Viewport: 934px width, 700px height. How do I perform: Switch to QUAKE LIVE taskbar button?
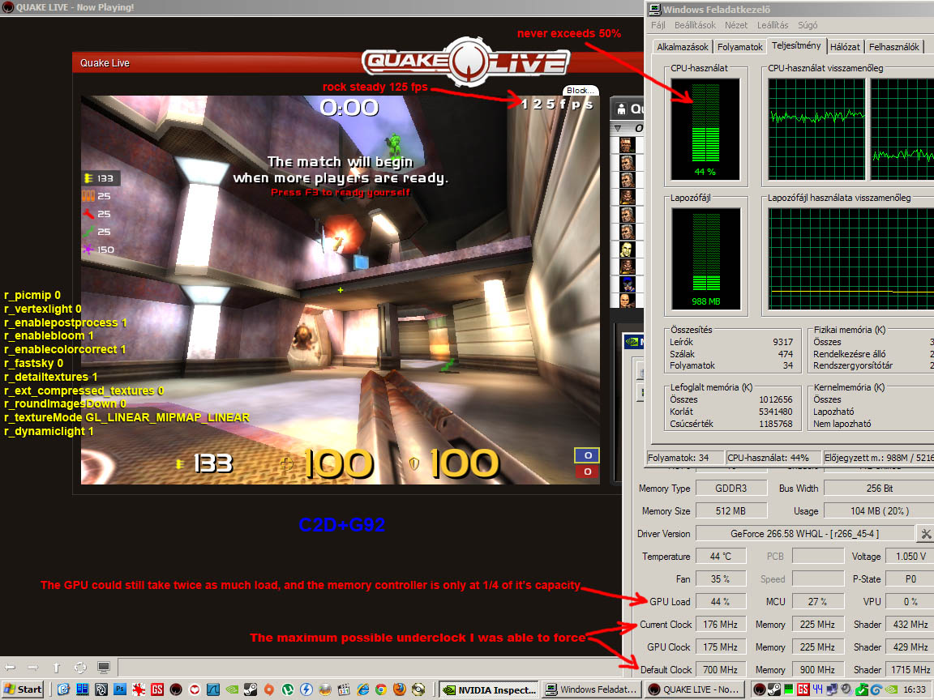pyautogui.click(x=695, y=689)
